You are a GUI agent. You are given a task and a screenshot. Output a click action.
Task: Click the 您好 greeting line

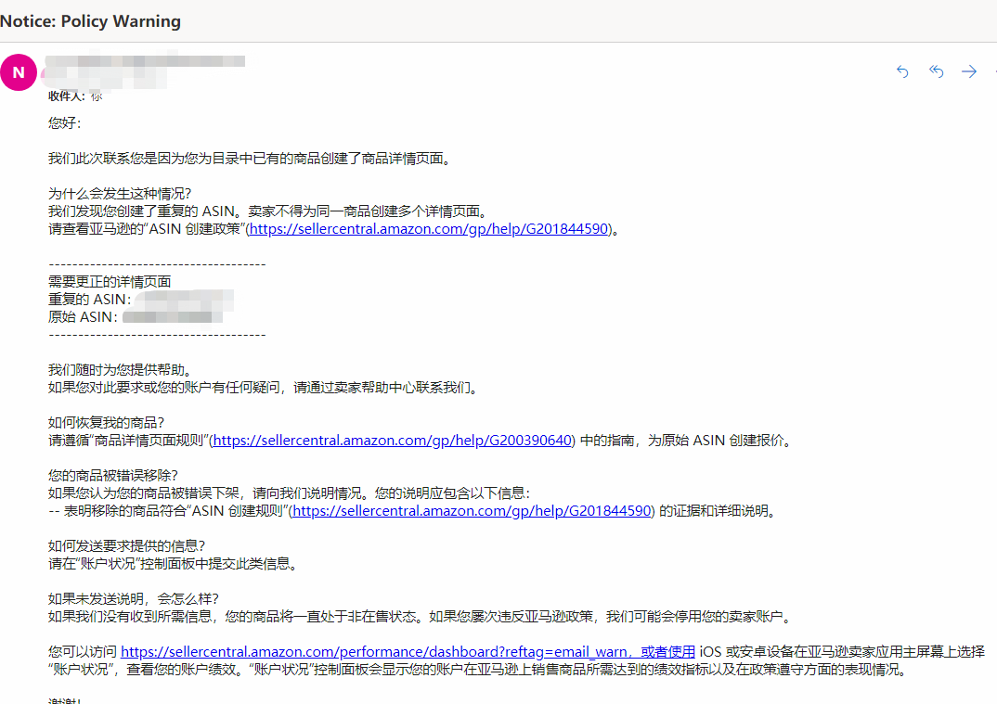[x=63, y=122]
